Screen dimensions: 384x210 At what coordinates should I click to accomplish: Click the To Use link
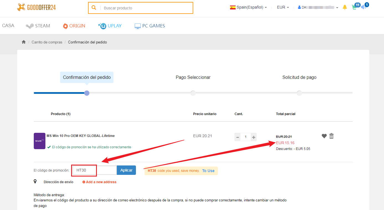point(208,171)
